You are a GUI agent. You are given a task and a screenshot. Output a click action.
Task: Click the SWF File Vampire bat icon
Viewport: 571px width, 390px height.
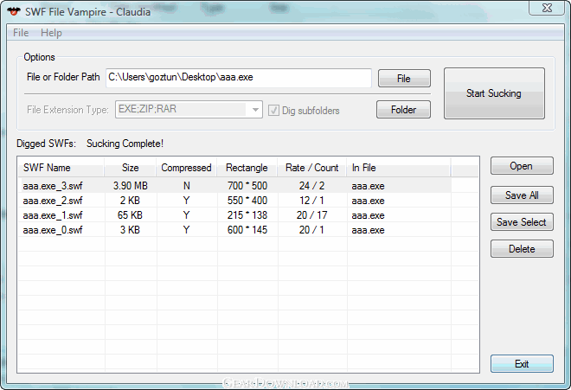click(x=14, y=11)
